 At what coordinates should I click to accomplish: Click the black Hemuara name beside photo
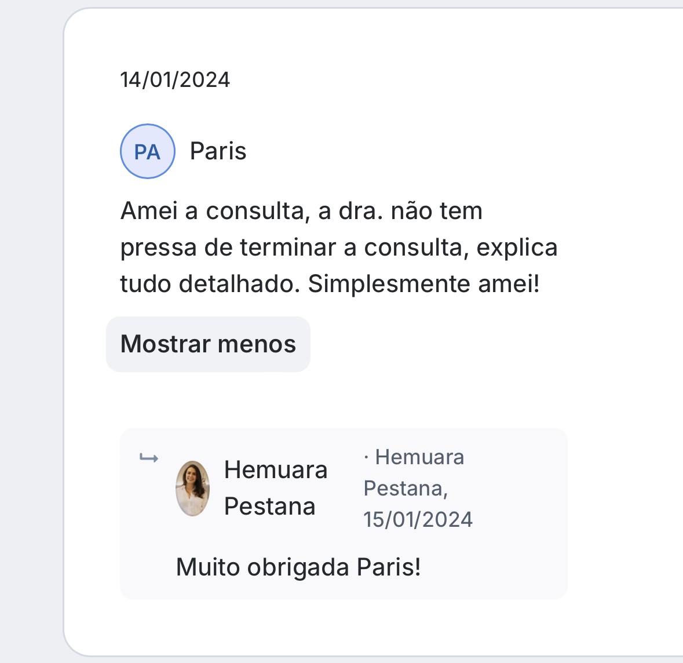click(x=276, y=469)
